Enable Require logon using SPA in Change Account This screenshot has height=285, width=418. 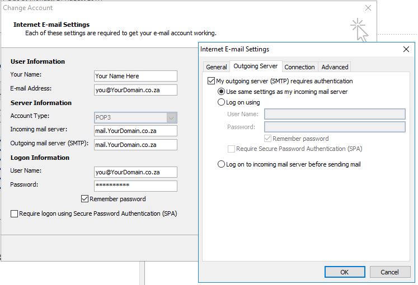[x=14, y=213]
